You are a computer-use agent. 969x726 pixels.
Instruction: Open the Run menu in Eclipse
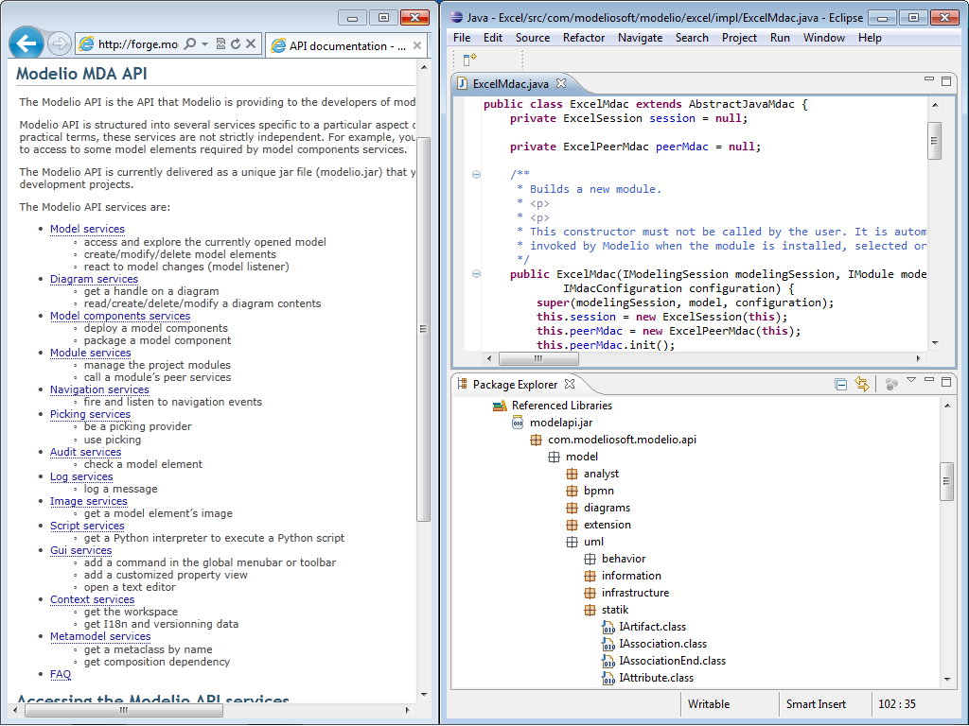[780, 38]
